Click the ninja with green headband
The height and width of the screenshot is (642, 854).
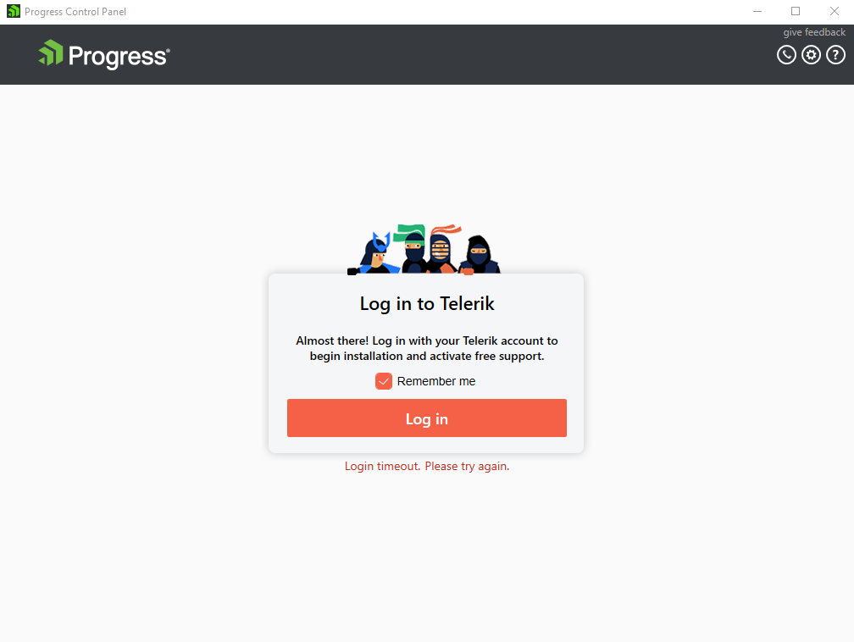413,248
